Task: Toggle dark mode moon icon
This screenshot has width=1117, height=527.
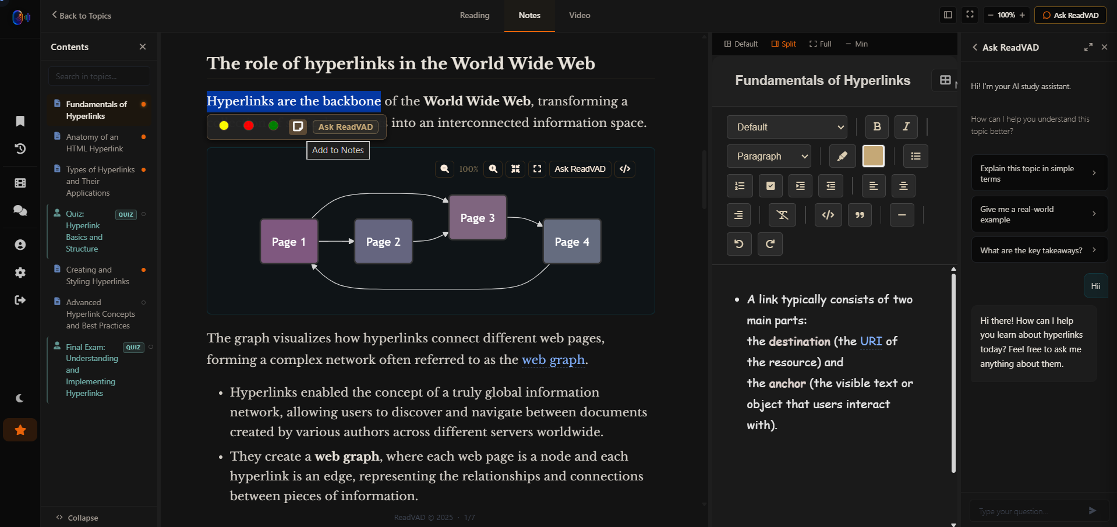Action: 20,398
